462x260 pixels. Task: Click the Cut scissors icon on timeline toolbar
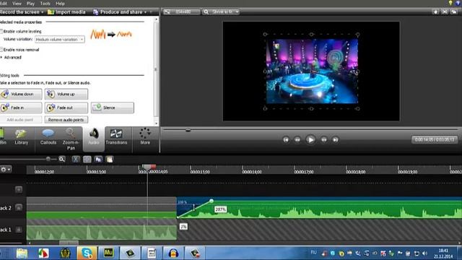(x=76, y=159)
